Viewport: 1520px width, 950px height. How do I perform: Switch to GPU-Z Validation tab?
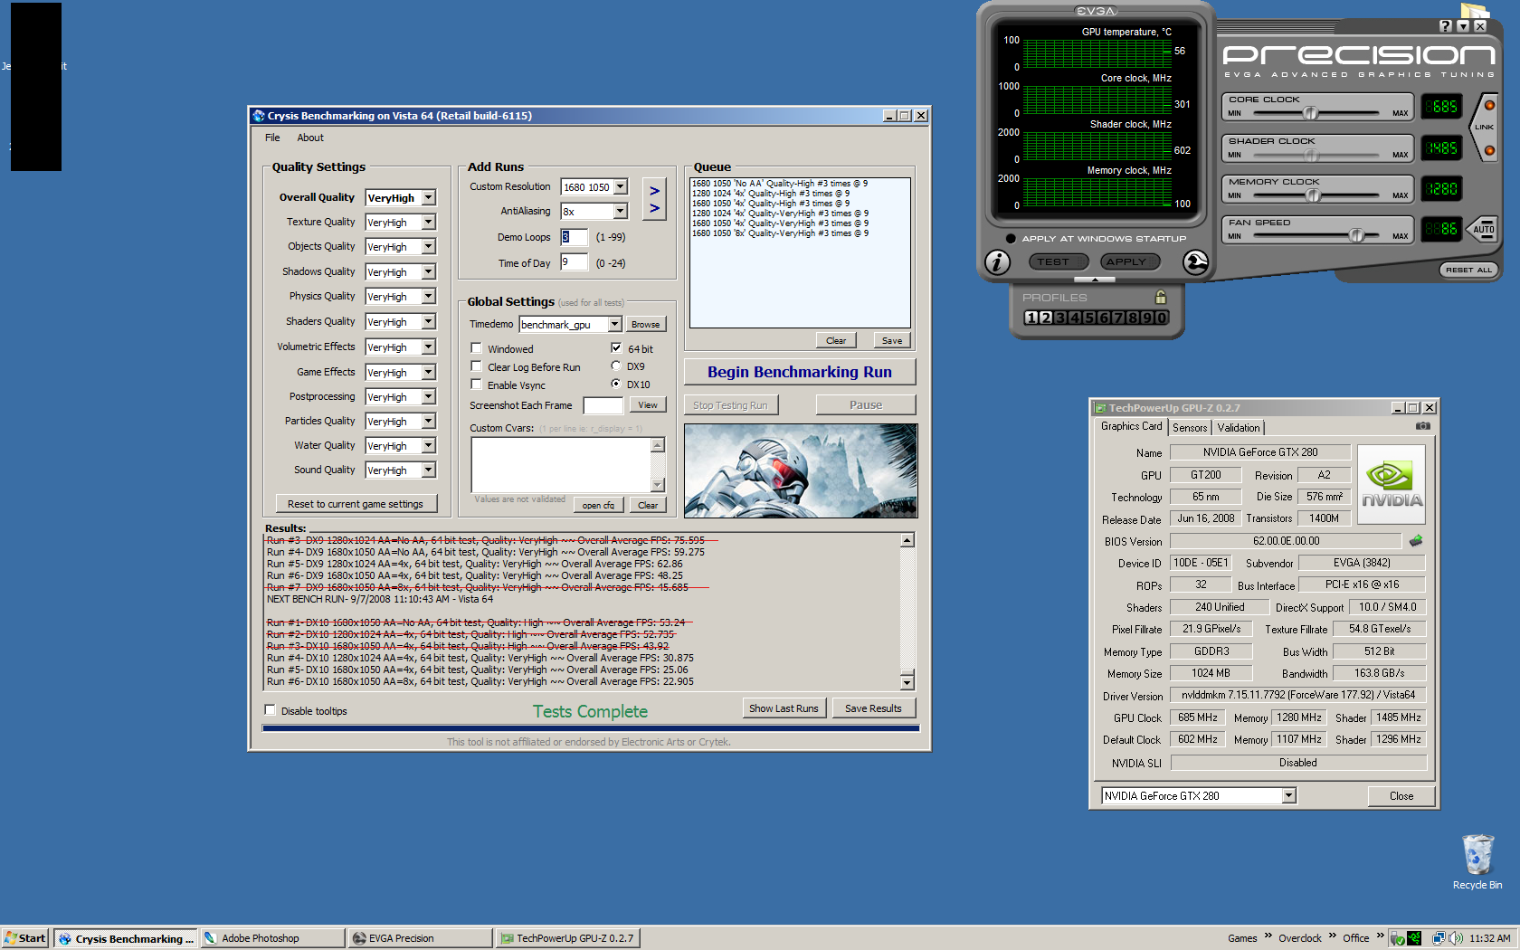tap(1239, 428)
